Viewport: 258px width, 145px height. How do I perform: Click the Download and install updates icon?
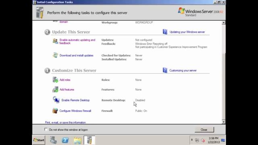55,55
